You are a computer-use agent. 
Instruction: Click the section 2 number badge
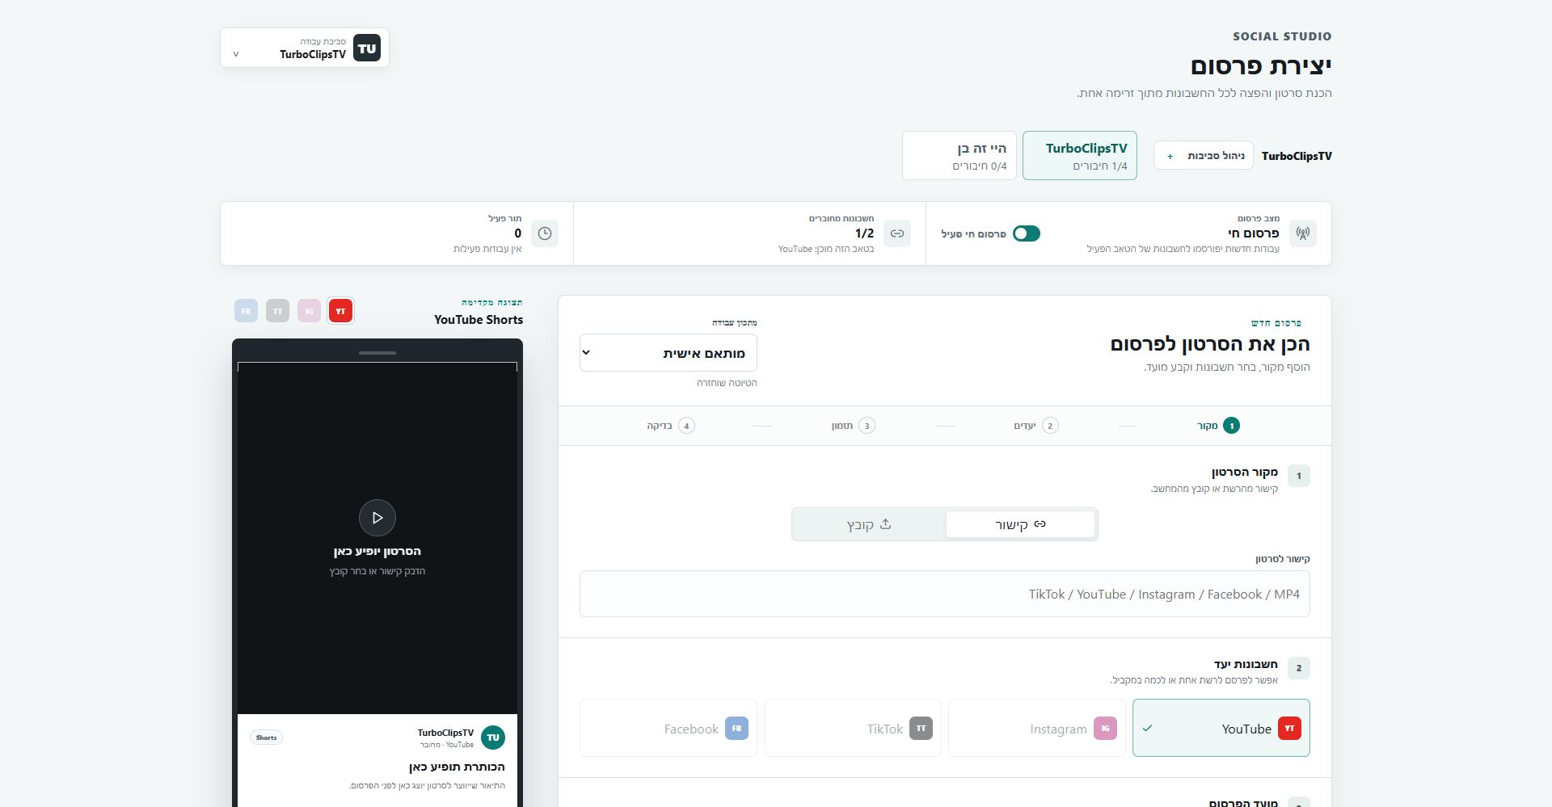point(1299,668)
